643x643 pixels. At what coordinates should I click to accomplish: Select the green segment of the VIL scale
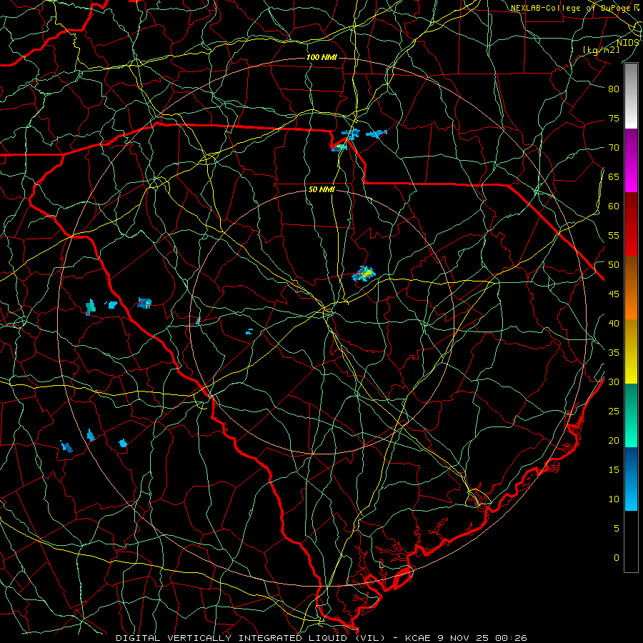pyautogui.click(x=631, y=415)
